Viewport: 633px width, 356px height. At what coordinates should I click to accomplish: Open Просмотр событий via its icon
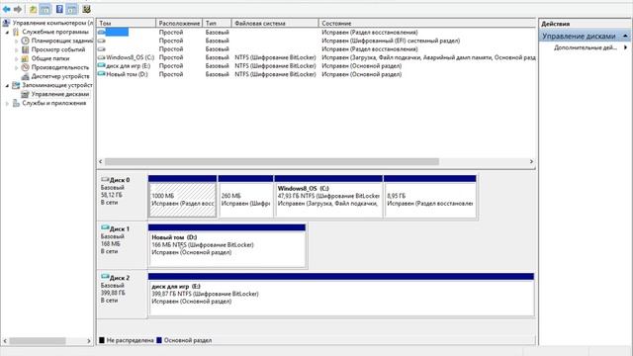(25, 49)
